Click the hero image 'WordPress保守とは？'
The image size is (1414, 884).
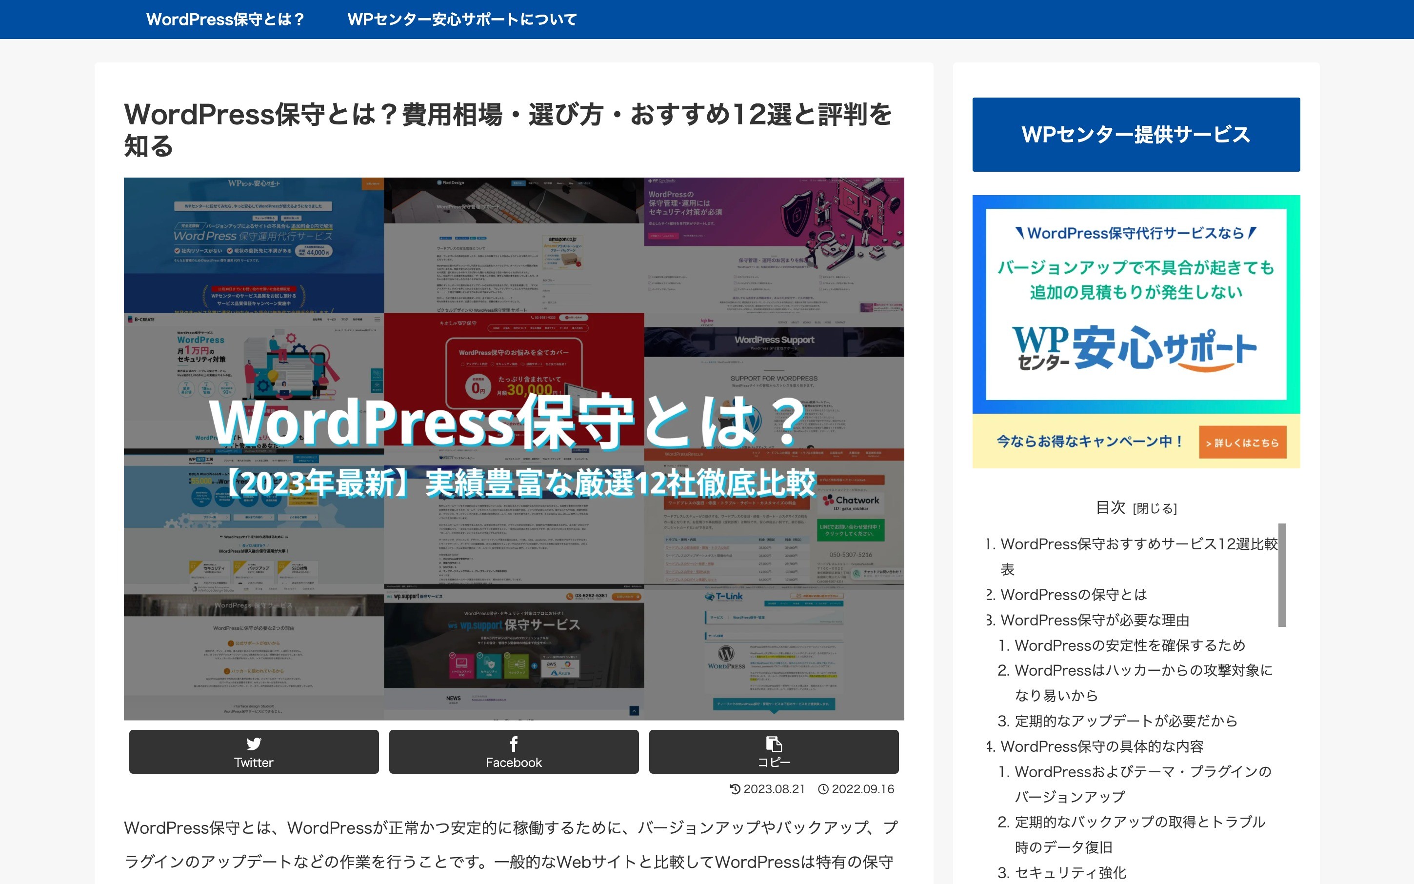pos(514,448)
